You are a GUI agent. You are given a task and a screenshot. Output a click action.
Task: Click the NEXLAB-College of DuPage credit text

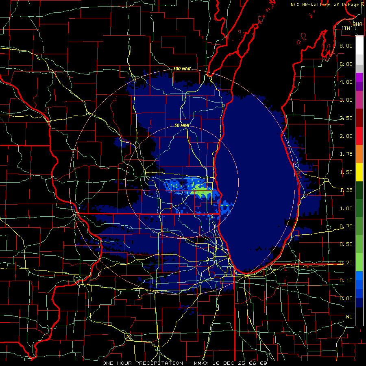tap(325, 4)
